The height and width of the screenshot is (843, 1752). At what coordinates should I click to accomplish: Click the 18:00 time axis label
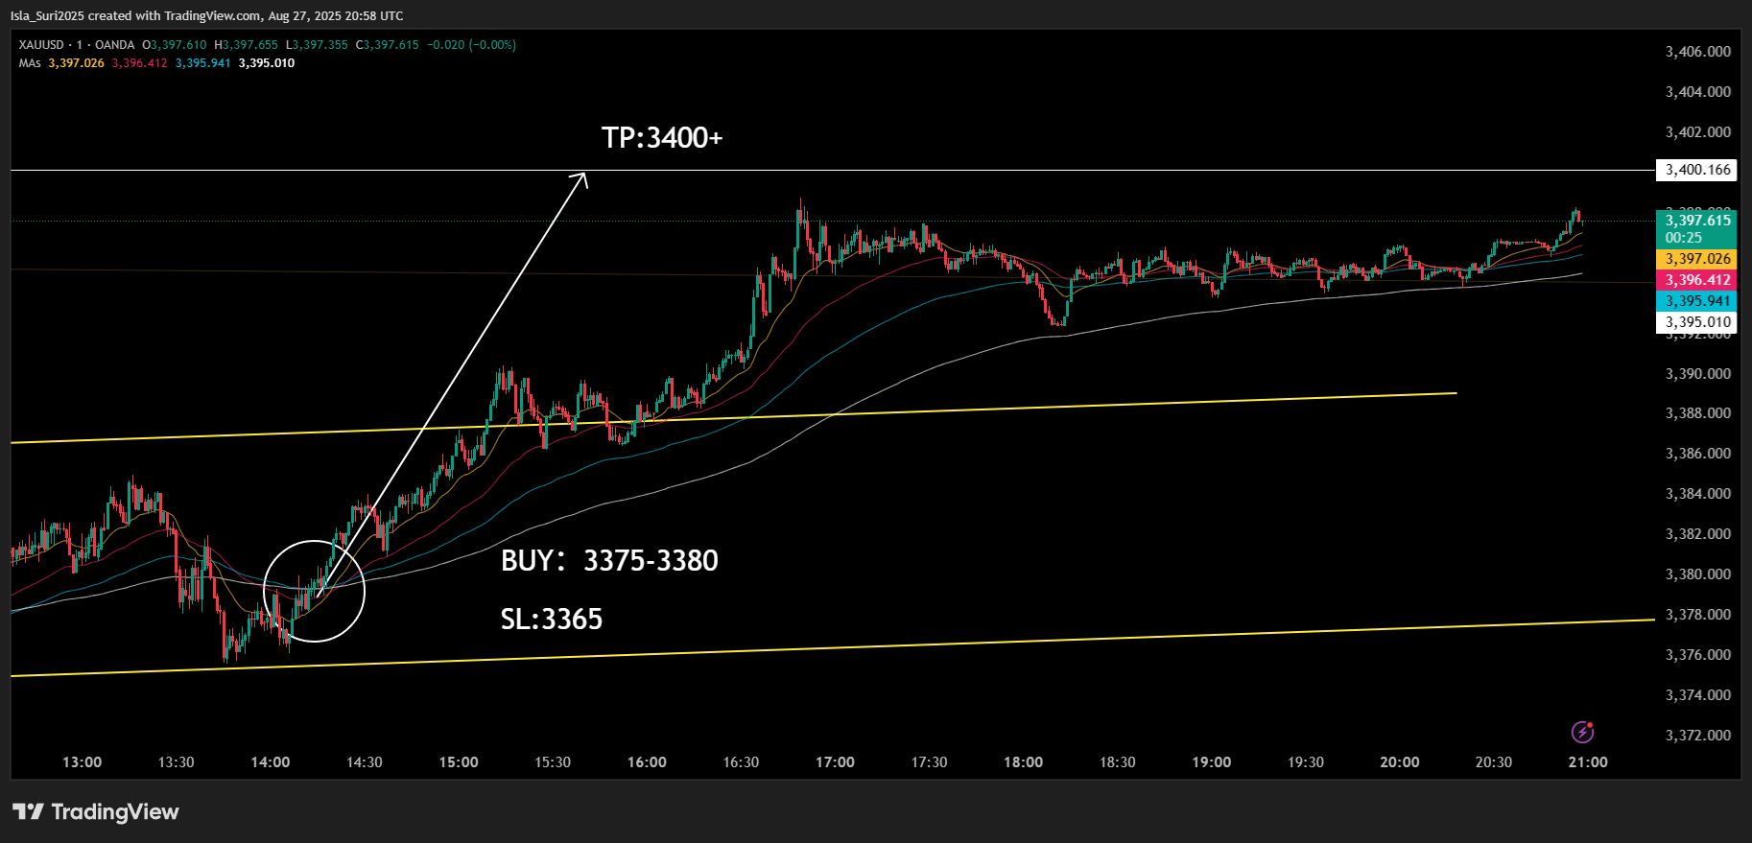click(x=1023, y=762)
